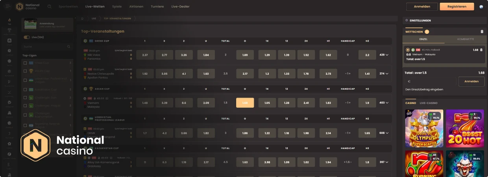Click Anmelden button in bet slip
The height and width of the screenshot is (177, 488).
(471, 81)
